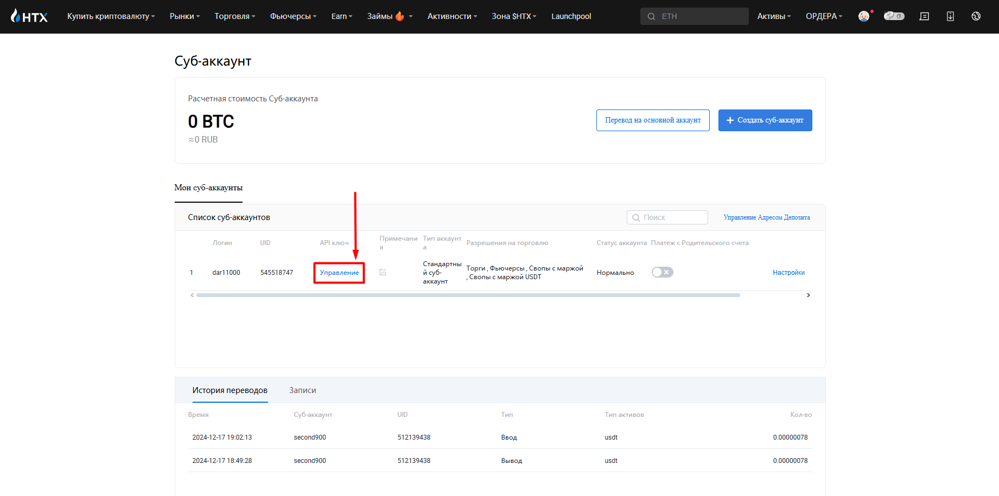Expand the Зона $HTX dropdown
The width and height of the screenshot is (999, 496).
pos(514,16)
